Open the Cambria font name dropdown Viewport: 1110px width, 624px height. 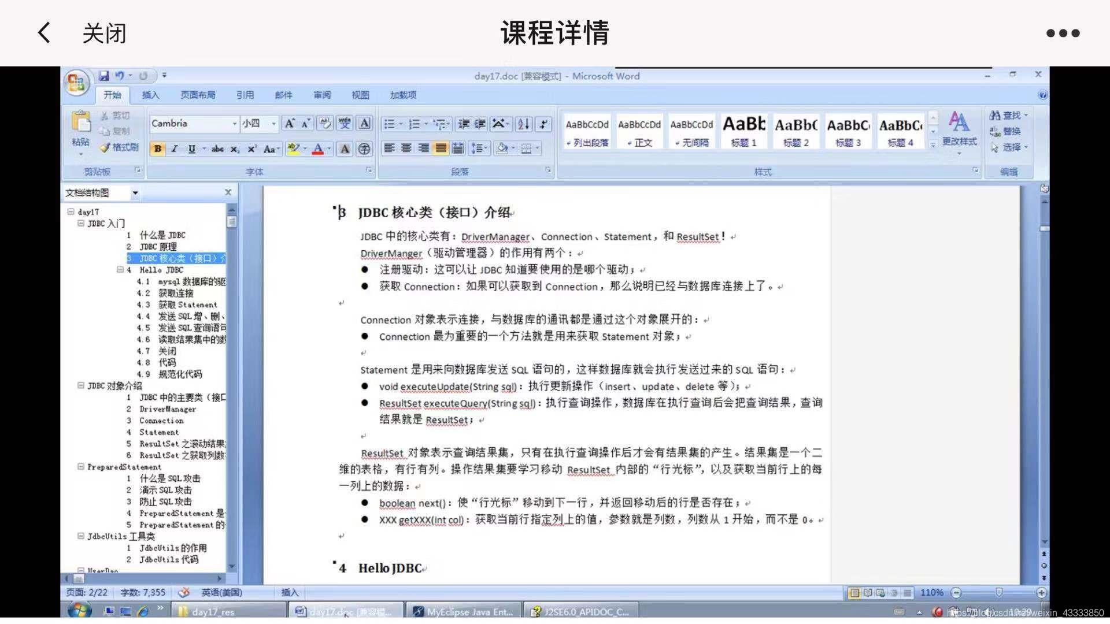pyautogui.click(x=234, y=124)
